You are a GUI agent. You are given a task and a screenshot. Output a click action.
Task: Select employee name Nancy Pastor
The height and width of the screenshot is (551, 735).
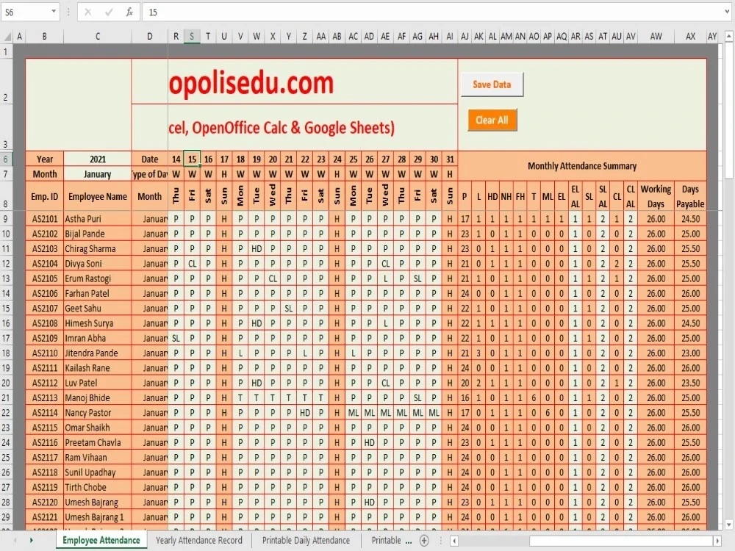pyautogui.click(x=98, y=413)
